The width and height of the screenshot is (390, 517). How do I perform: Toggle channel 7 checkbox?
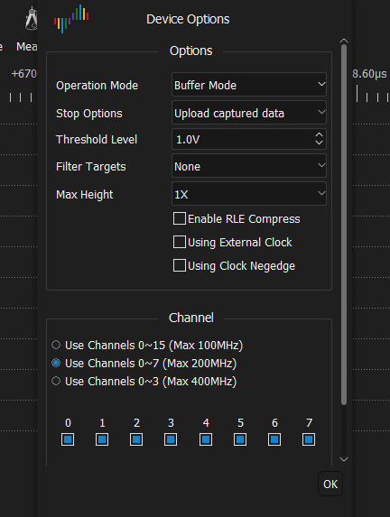click(309, 439)
